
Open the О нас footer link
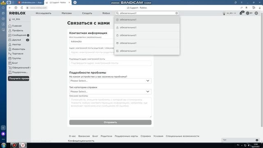(72, 136)
